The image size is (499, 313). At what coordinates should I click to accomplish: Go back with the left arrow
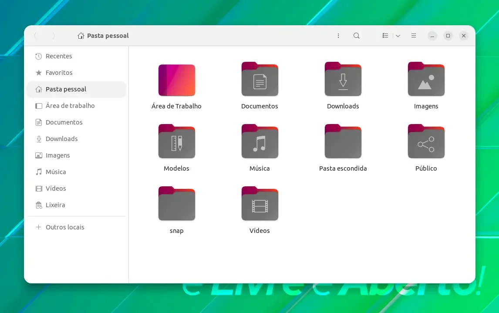(35, 36)
